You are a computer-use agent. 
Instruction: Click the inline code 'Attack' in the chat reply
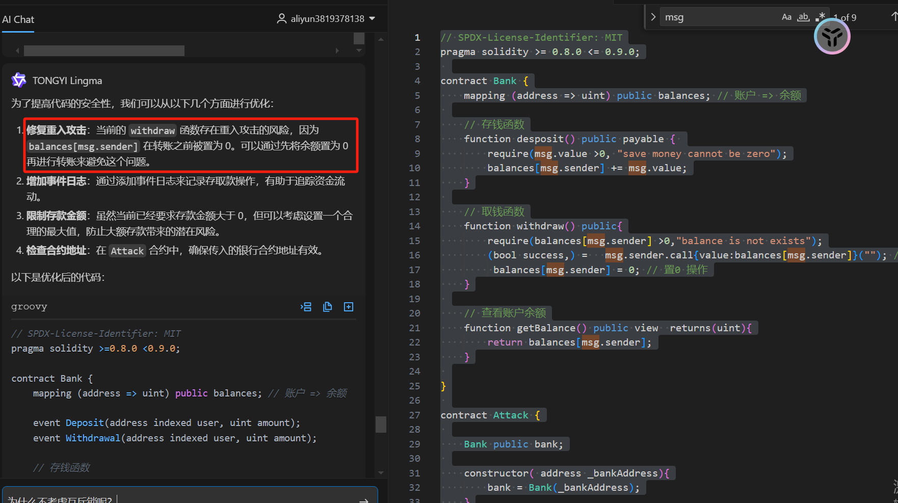tap(127, 251)
